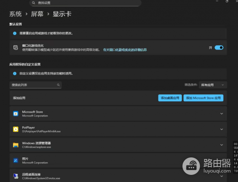Viewport: 238px width, 182px height.
Task: Click the info icon next to restart notice
Action: tap(15, 33)
